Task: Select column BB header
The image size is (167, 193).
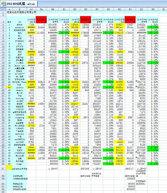Action: coord(53,9)
